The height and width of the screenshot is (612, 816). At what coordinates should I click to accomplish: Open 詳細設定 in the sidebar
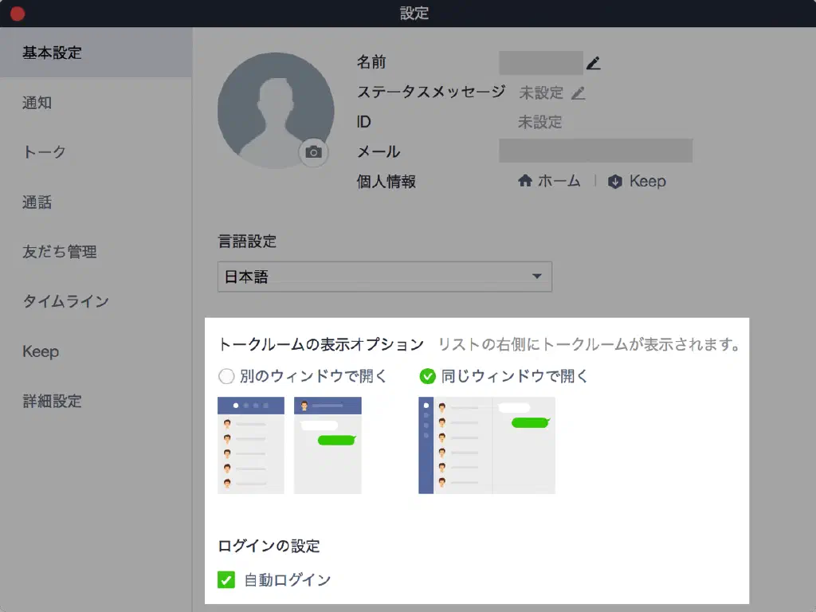52,401
